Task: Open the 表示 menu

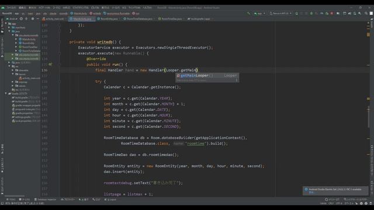Action: [33, 8]
